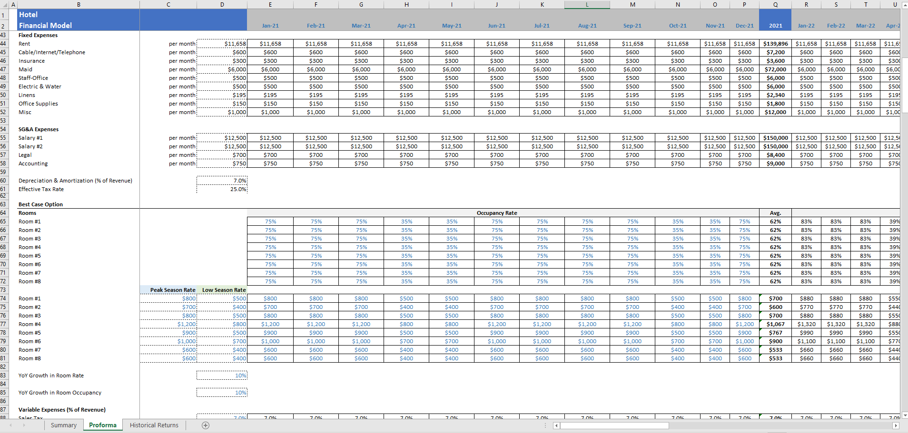The width and height of the screenshot is (908, 433).
Task: Select the Rent 2021 total $139,896
Action: pos(775,44)
